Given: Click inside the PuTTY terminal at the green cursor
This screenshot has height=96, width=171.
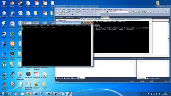Looking at the screenshot, I should (x=23, y=29).
